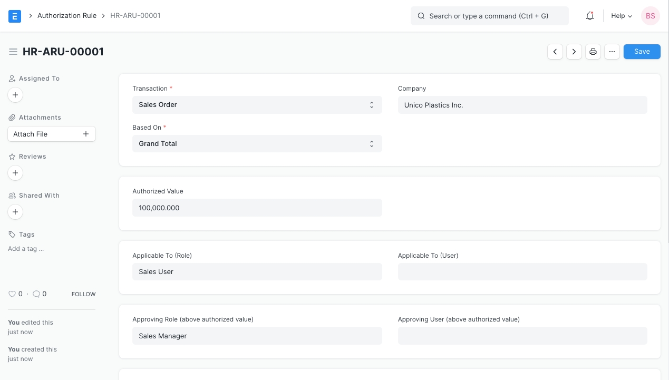The image size is (669, 380).
Task: Click the Save button
Action: pos(642,52)
